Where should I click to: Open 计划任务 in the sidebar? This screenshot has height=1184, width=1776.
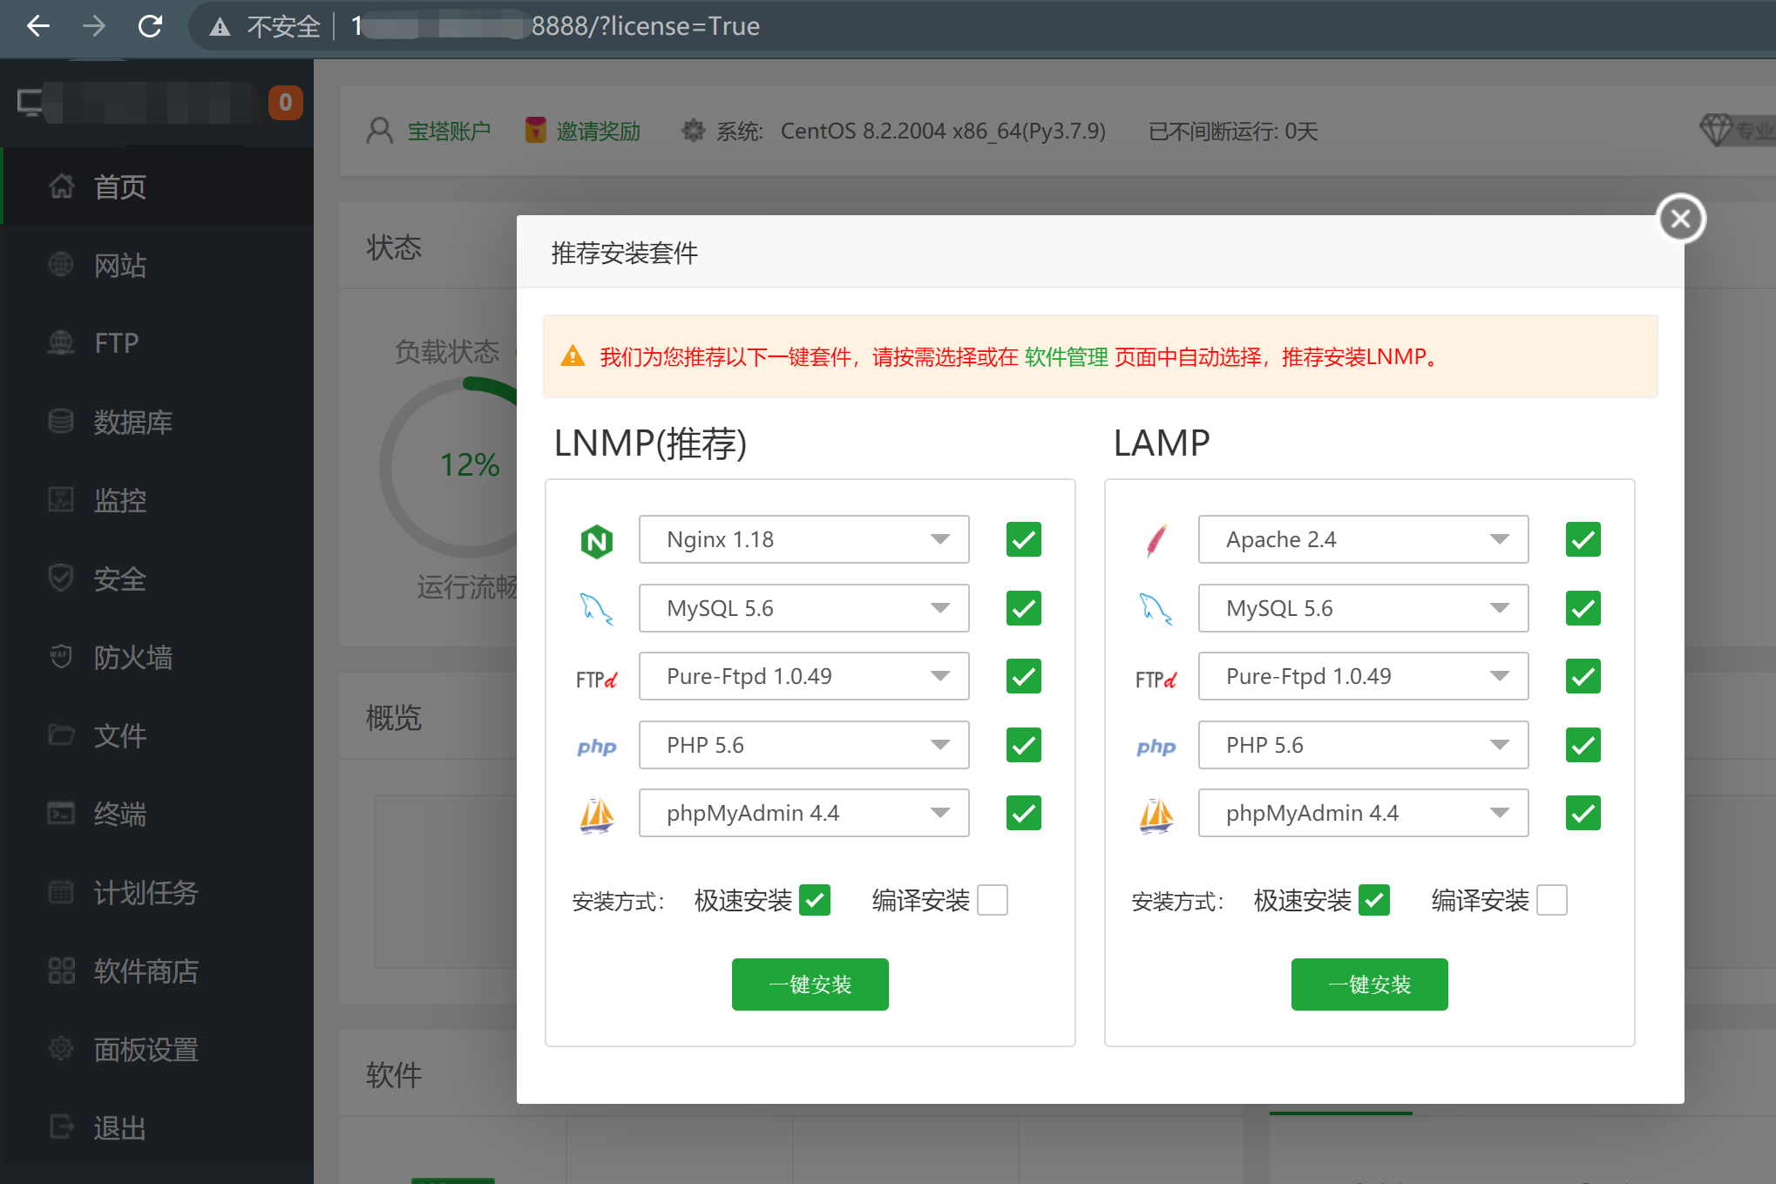tap(157, 892)
